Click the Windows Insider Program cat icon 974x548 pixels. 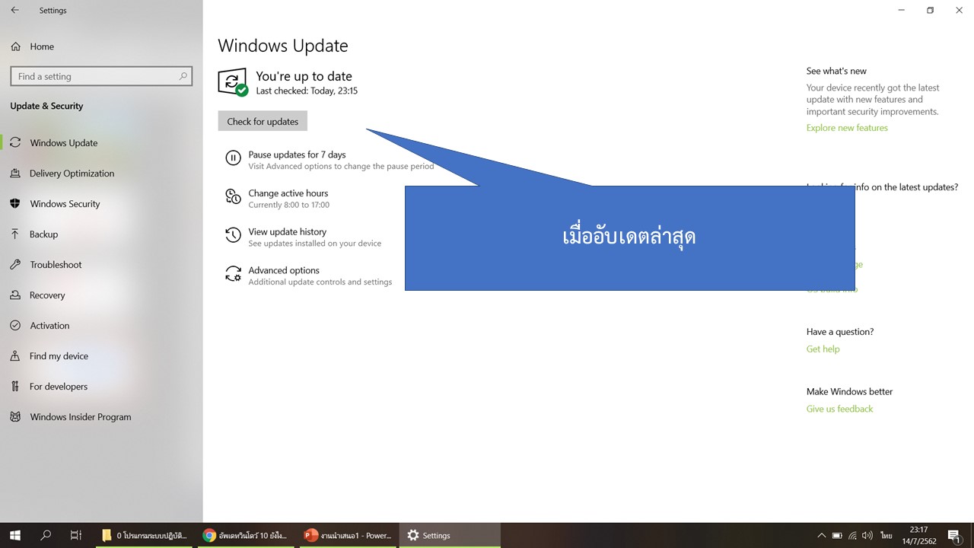coord(15,416)
